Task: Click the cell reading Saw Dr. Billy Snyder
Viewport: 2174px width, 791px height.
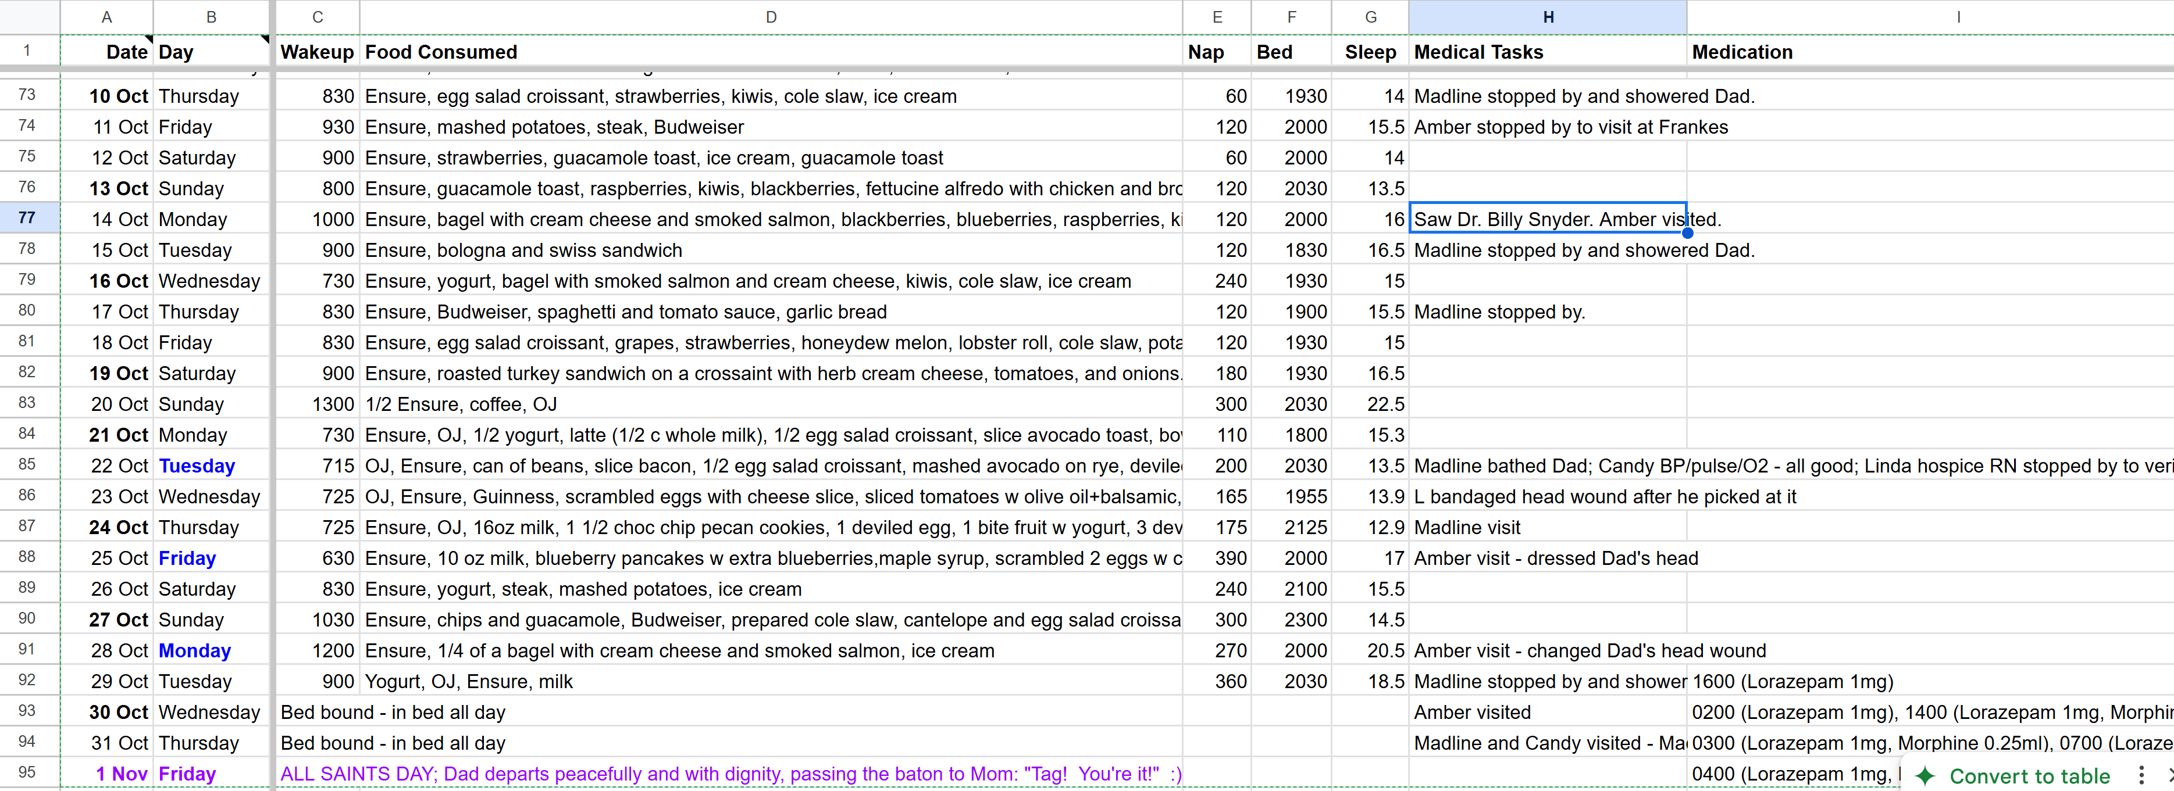Action: (1548, 219)
